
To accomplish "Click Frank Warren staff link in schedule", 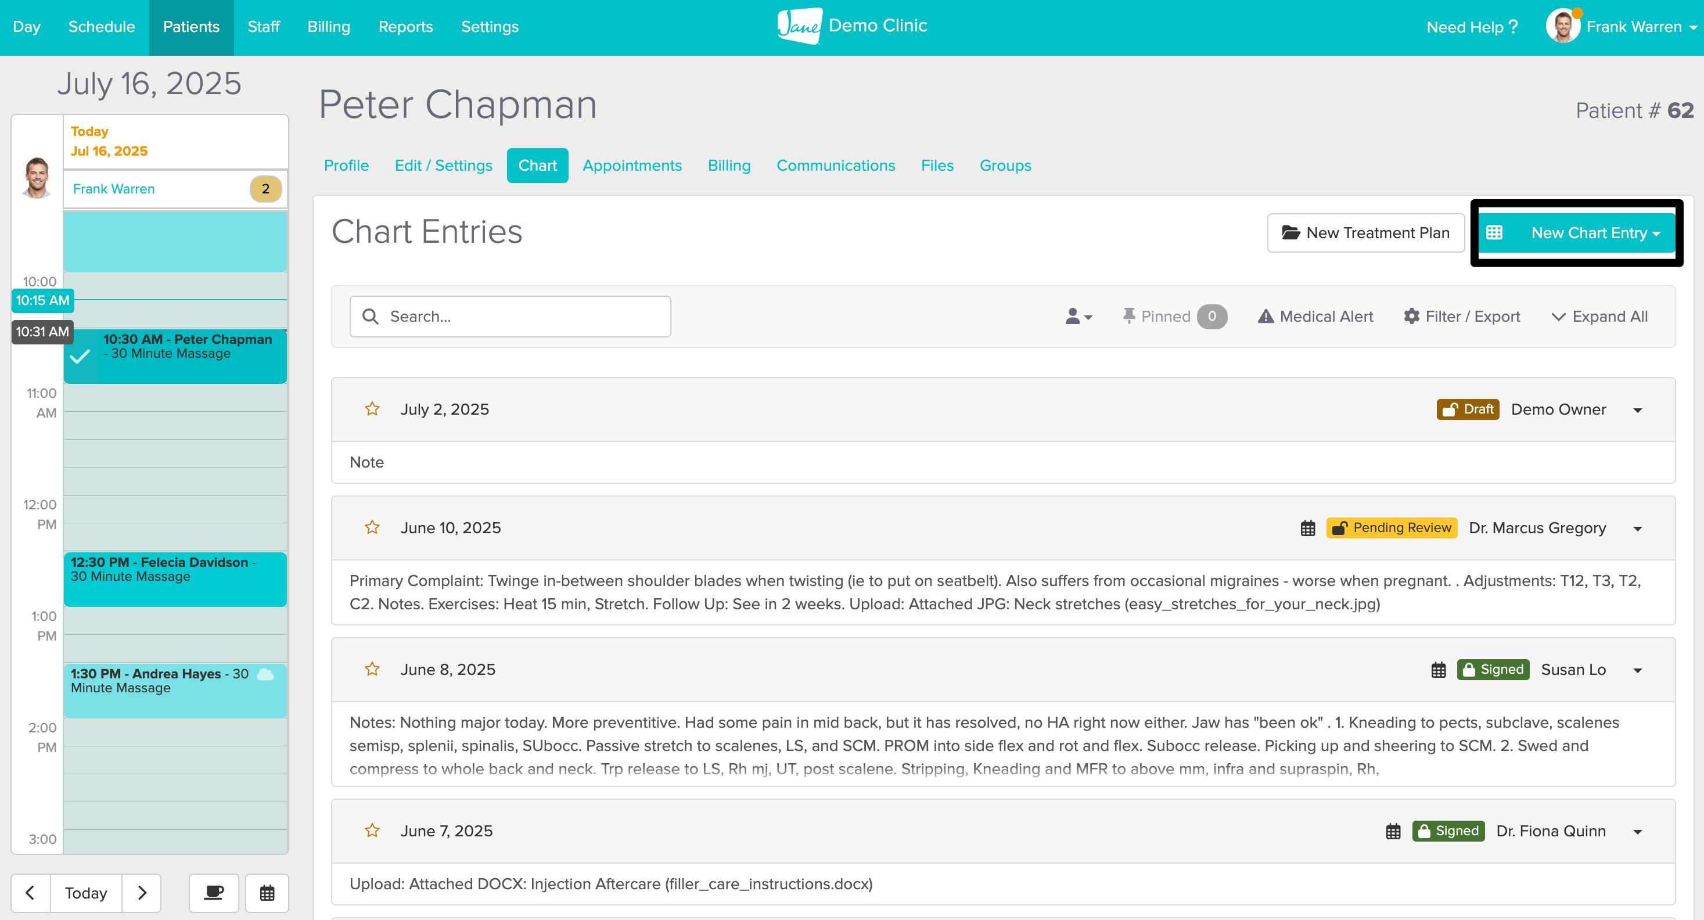I will [x=114, y=189].
